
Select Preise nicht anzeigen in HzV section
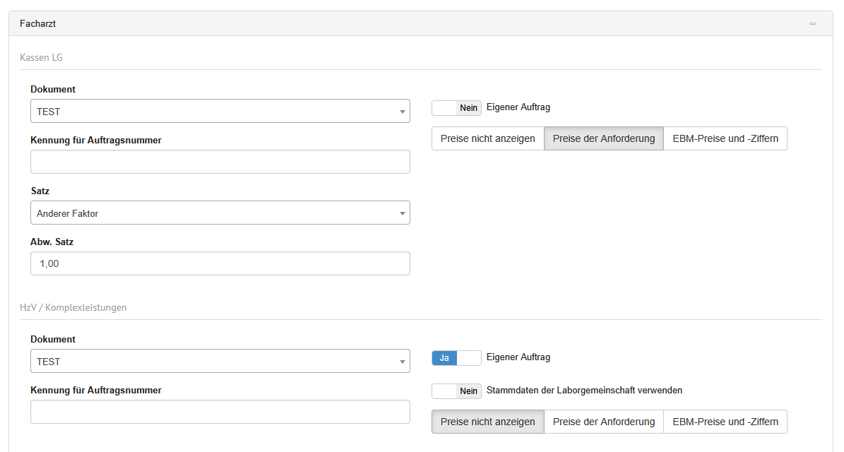(487, 422)
